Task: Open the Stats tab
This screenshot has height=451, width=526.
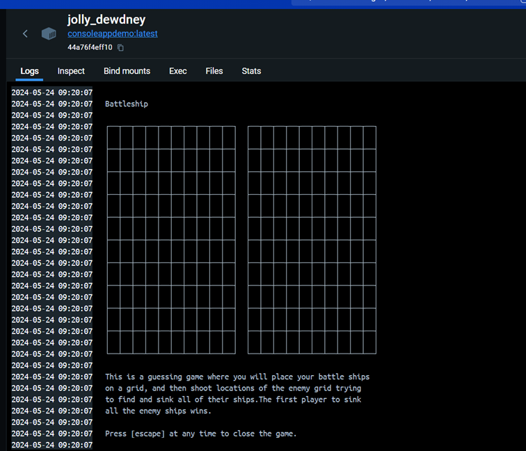Action: click(x=251, y=71)
